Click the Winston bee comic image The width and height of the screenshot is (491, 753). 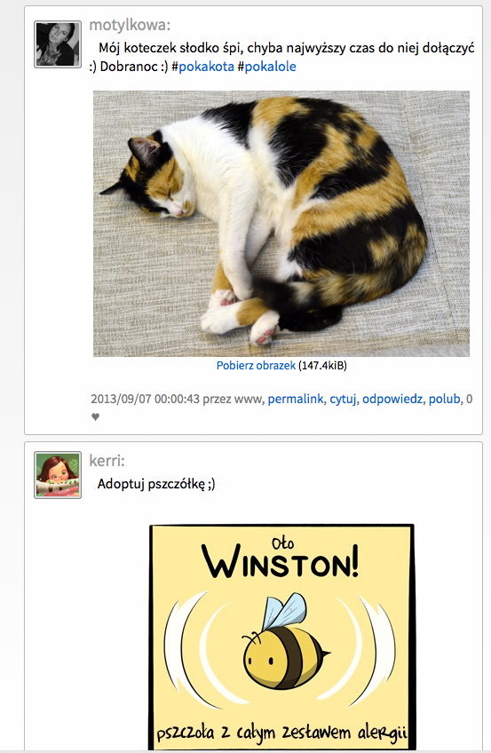point(281,637)
